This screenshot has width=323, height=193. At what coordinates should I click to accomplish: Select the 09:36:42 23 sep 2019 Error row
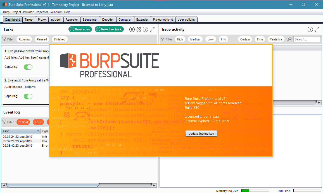[x=25, y=146]
